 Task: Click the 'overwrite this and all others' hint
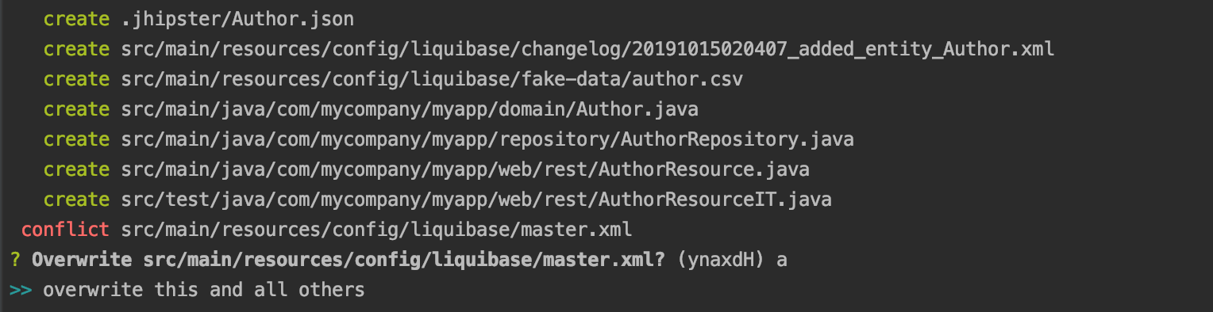[x=204, y=290]
